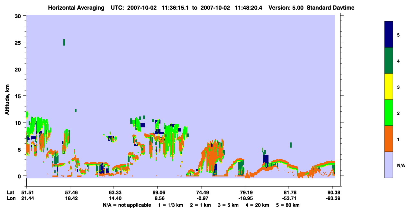Click the y-axis tick label 10
Image resolution: width=418 pixels, height=214 pixels.
[19, 123]
